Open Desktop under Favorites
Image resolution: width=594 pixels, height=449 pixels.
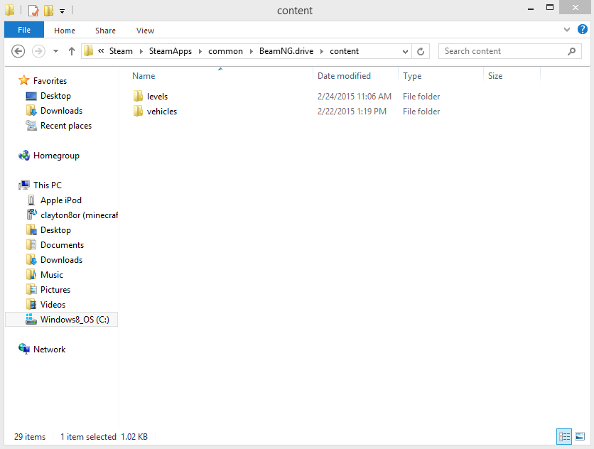tap(55, 96)
